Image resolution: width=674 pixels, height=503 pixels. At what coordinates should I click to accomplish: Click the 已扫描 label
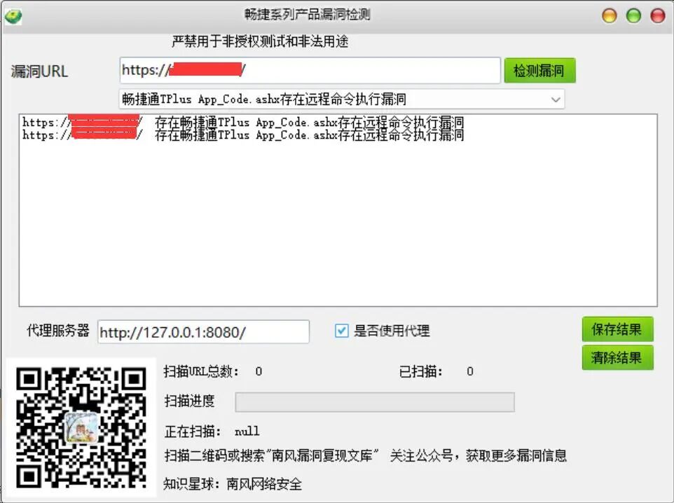pyautogui.click(x=420, y=371)
